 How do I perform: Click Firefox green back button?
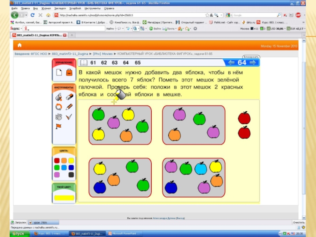tap(15, 15)
